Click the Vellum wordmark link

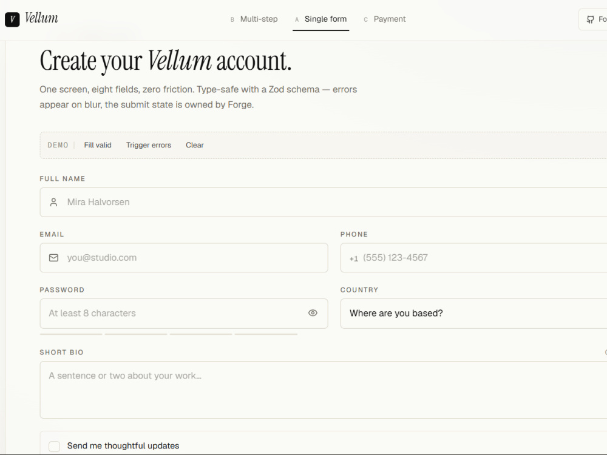pos(41,18)
